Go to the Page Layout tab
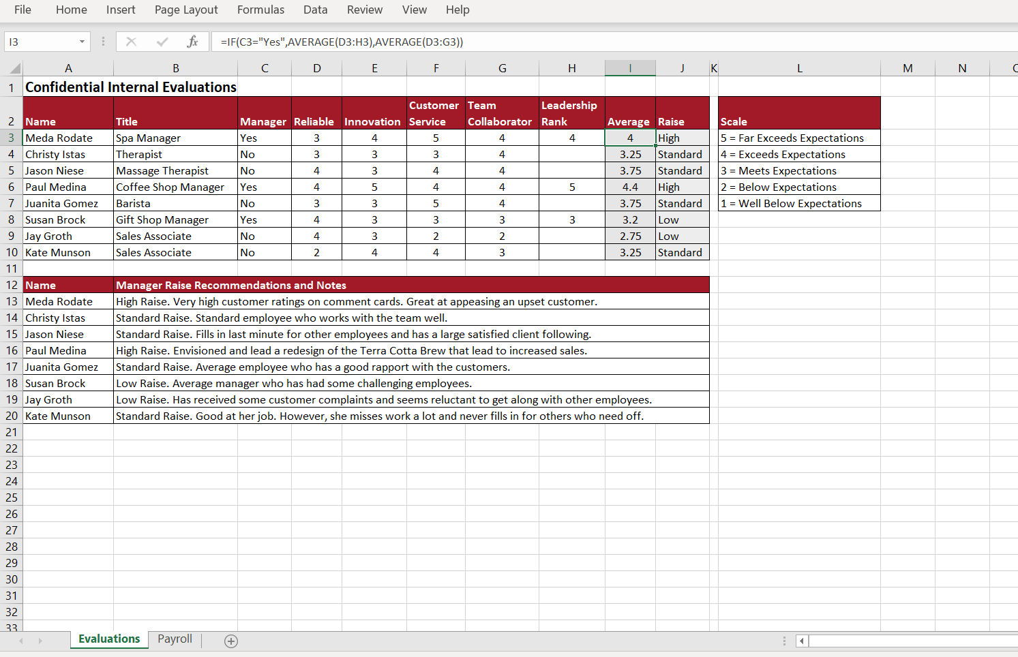 pyautogui.click(x=186, y=10)
